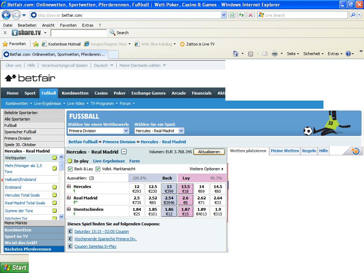
Task: Toggle the In-play checkbox
Action: tap(70, 161)
